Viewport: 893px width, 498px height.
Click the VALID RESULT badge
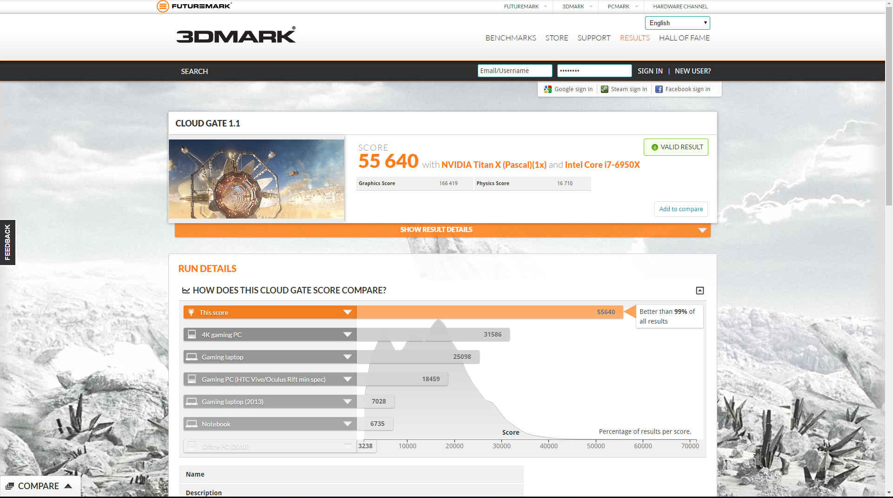(x=676, y=147)
